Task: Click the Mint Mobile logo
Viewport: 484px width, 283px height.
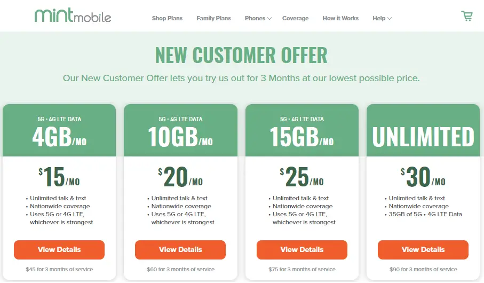Action: pos(73,16)
